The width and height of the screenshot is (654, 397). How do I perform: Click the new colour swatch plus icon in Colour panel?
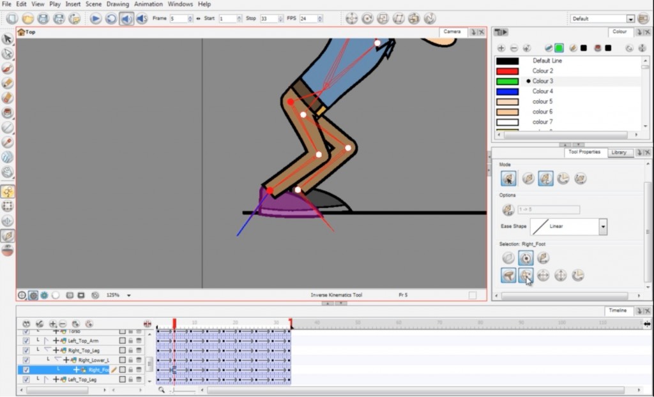[501, 48]
